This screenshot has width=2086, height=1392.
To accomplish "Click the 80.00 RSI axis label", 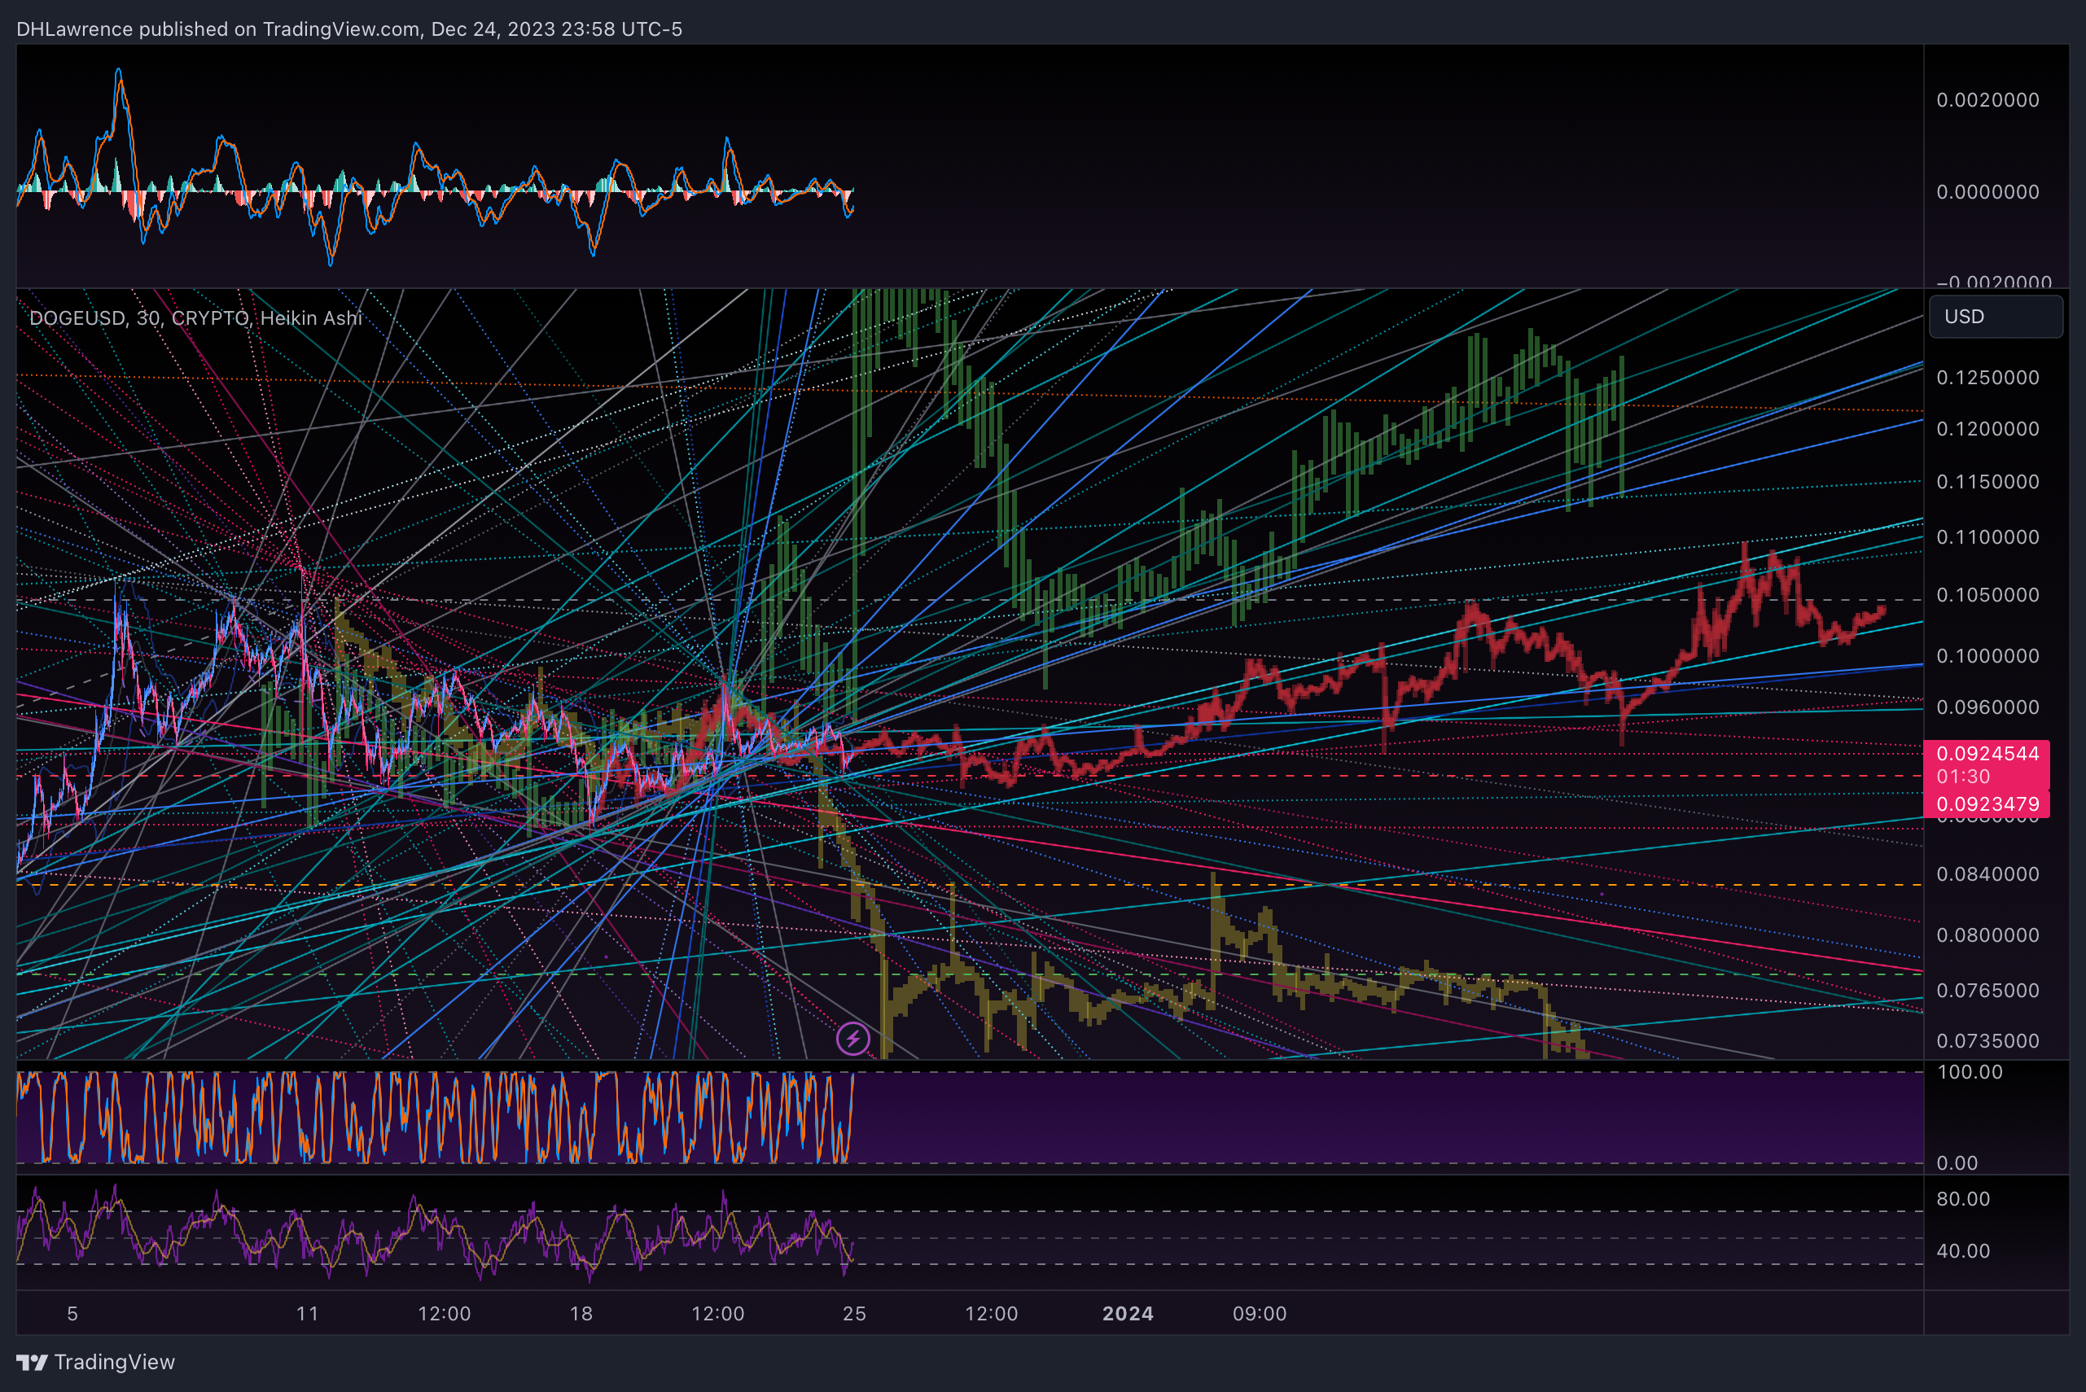I will (1963, 1199).
